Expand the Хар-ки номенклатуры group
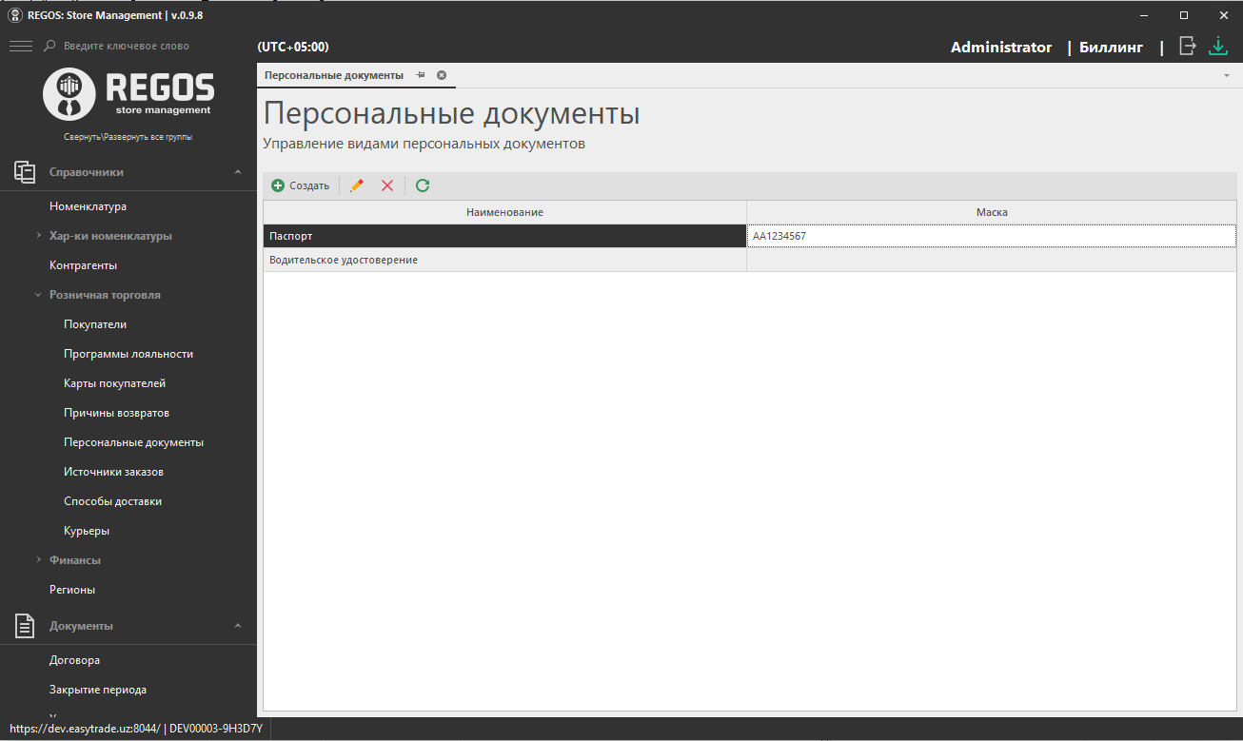Screen dimensions: 1243x741 point(39,236)
